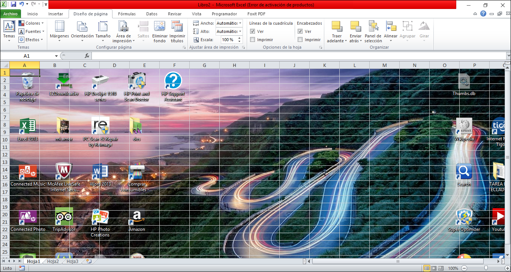The width and height of the screenshot is (511, 272).
Task: Toggle Ver checkbox under Encabezados
Action: 300,31
